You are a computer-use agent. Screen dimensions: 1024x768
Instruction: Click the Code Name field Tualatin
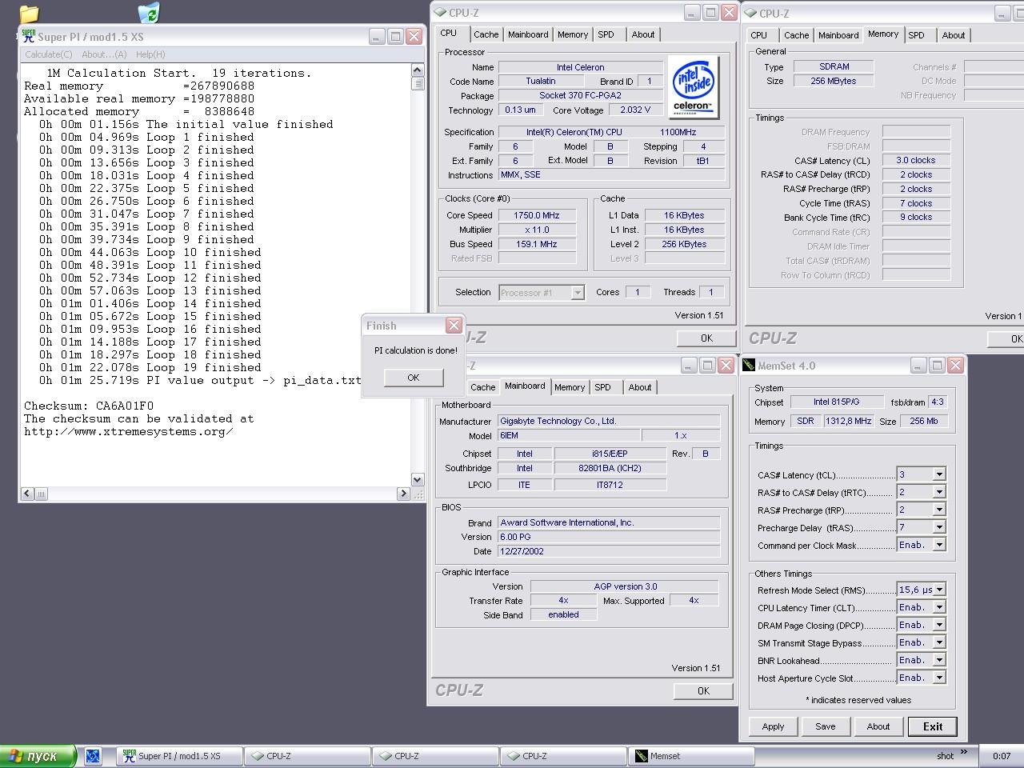(x=541, y=81)
